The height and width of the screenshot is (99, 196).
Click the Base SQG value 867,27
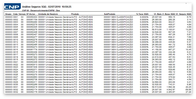tap(172, 49)
